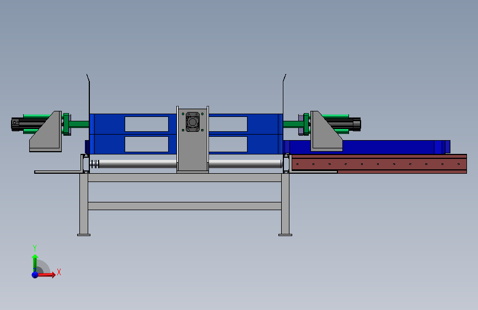Image resolution: width=478 pixels, height=310 pixels.
Task: Click the red X axis arrow of triad
Action: click(46, 275)
